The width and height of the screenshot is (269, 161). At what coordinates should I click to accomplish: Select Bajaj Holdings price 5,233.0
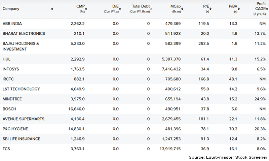coord(78,44)
